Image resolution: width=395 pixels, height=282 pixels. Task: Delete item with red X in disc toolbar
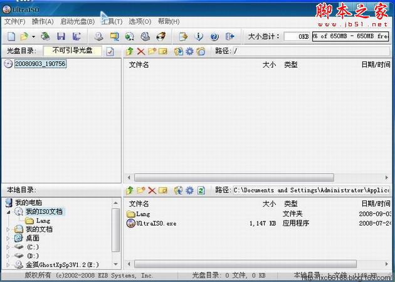point(141,51)
